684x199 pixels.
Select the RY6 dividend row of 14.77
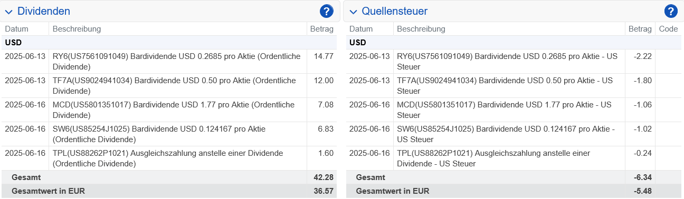point(169,61)
